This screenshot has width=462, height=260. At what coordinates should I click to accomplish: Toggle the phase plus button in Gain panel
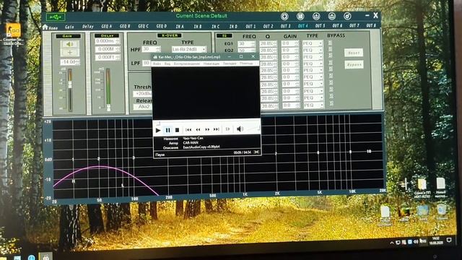click(x=69, y=53)
